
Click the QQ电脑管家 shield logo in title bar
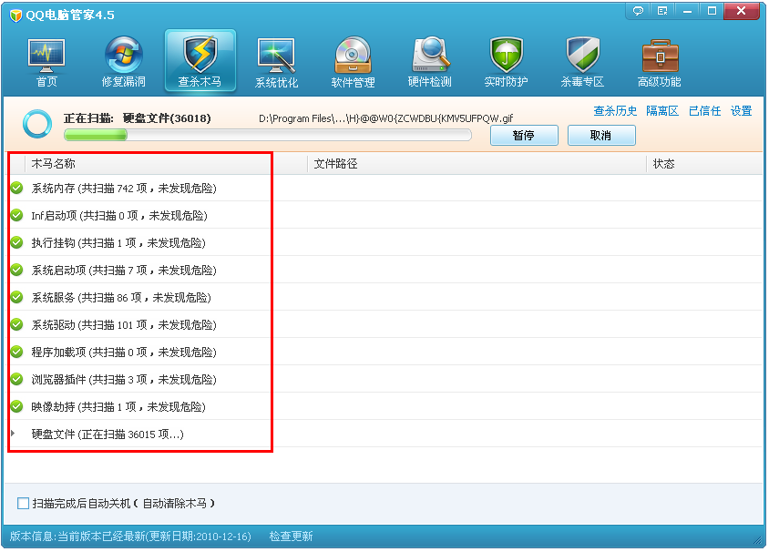point(15,15)
